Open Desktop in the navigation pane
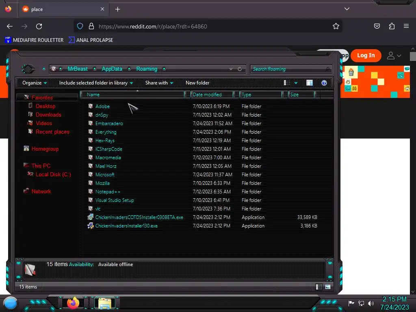Viewport: 416px width, 312px height. (45, 106)
